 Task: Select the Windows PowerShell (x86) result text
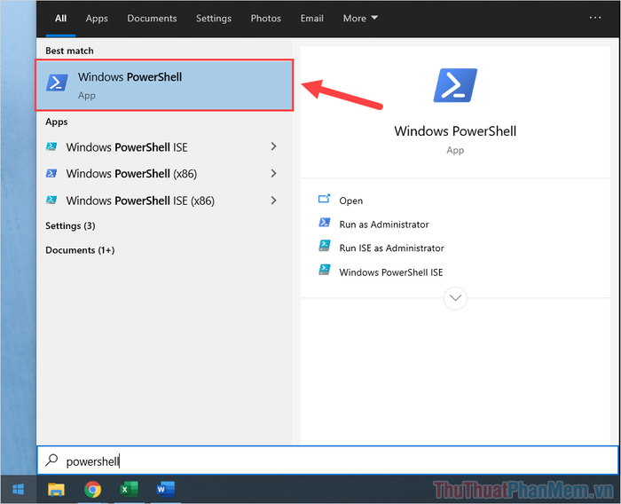(131, 174)
